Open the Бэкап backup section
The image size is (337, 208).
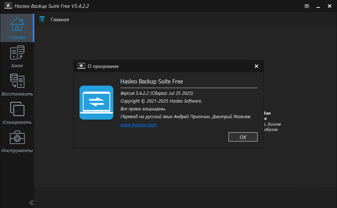17,56
